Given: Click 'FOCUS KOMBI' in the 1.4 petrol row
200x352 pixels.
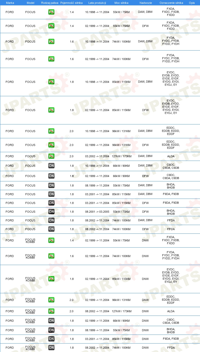Looking at the screenshot, I should tap(30, 240).
